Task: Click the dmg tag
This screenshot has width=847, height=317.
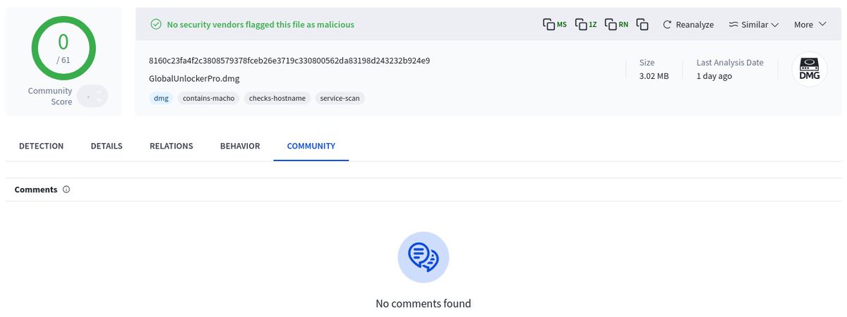Action: tap(161, 99)
